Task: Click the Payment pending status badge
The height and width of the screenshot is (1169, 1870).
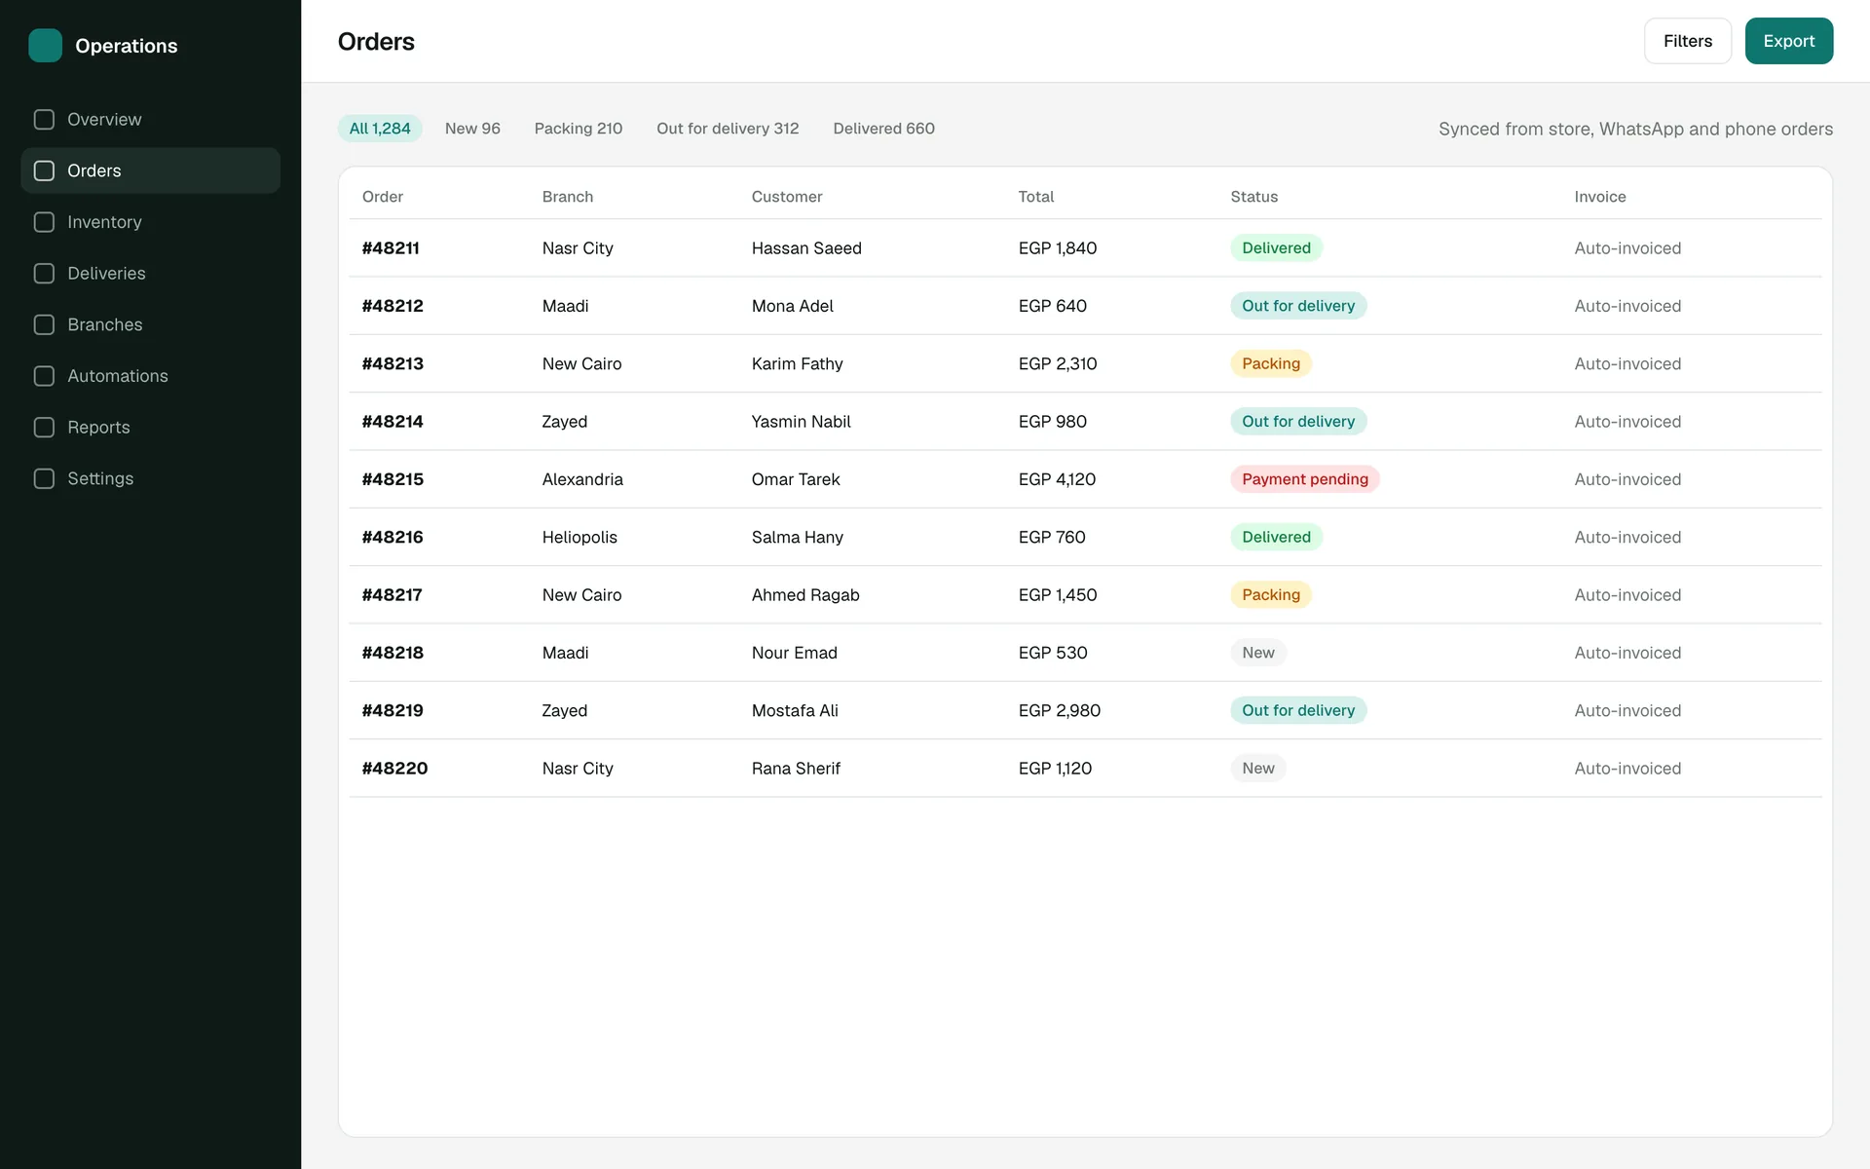Action: coord(1304,479)
